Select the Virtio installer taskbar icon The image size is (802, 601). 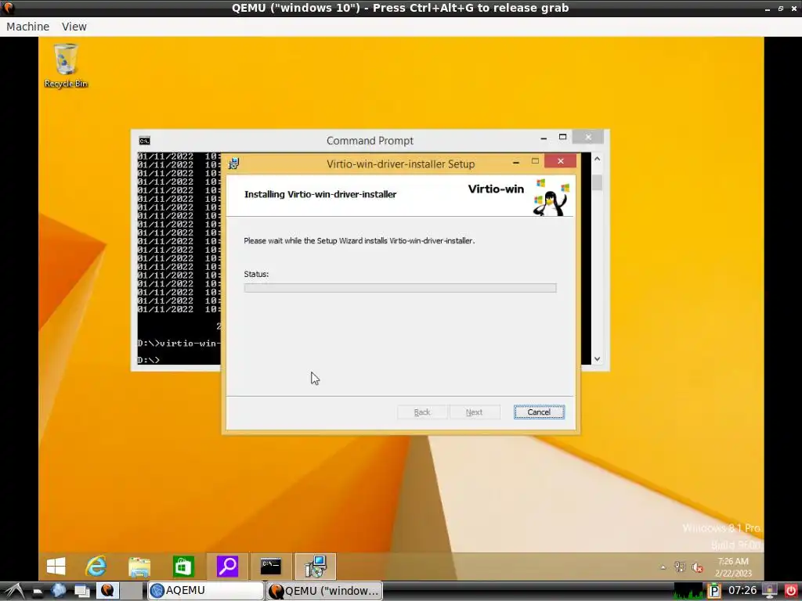(x=315, y=567)
